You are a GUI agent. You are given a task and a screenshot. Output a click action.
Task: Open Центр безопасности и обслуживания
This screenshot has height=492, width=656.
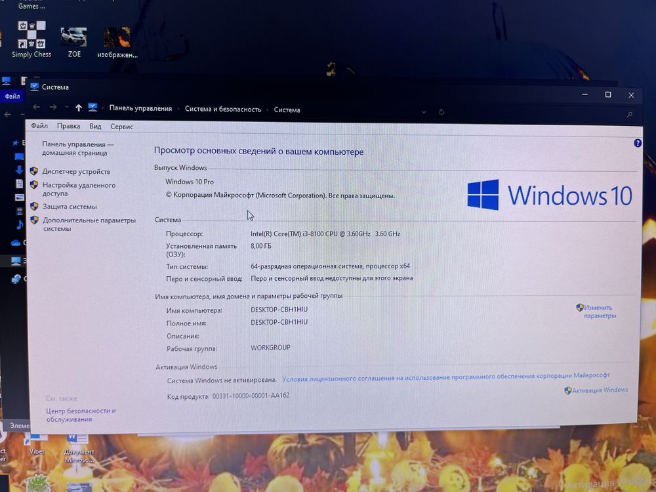coord(81,415)
